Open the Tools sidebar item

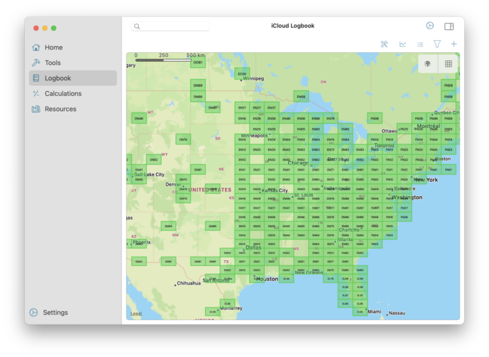[52, 62]
